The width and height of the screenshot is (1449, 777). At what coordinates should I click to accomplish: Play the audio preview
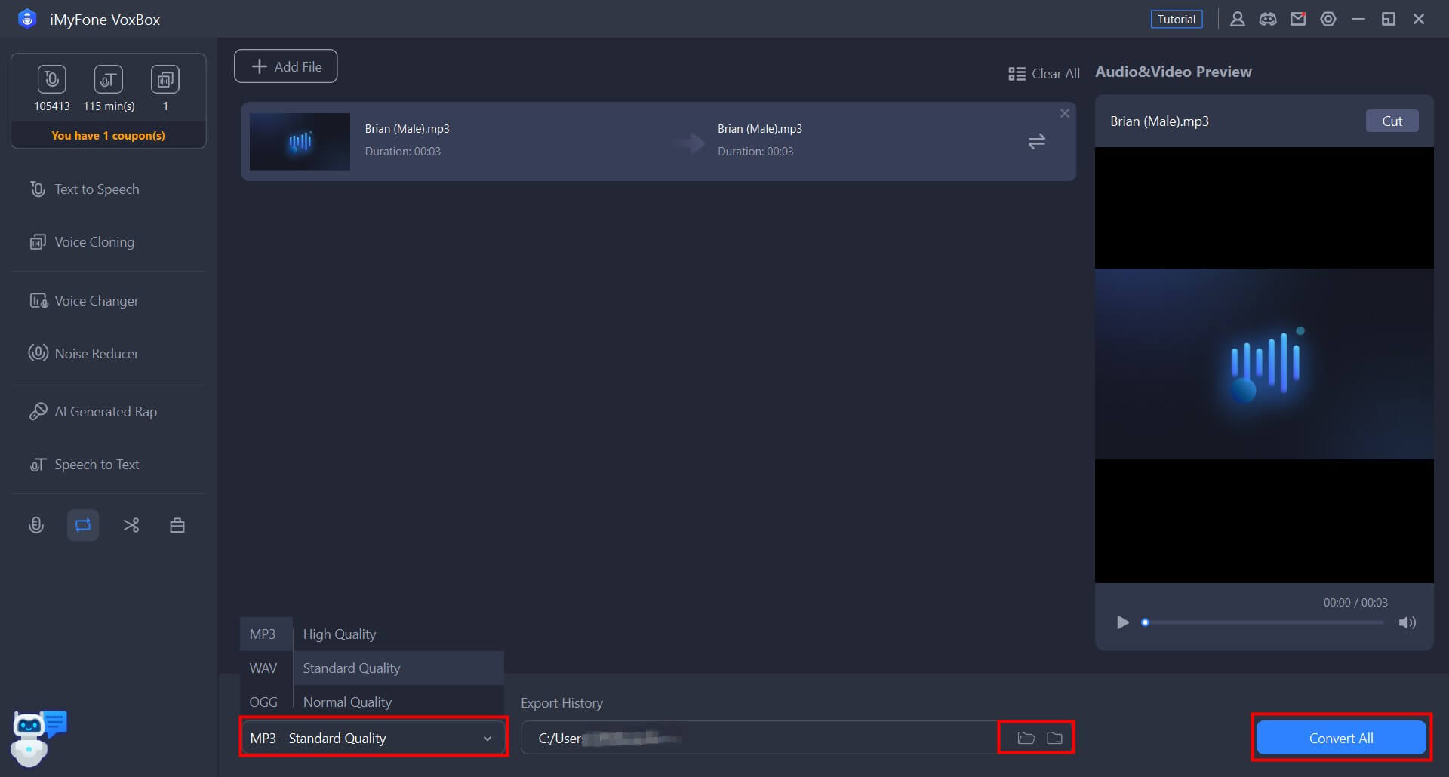click(x=1122, y=622)
